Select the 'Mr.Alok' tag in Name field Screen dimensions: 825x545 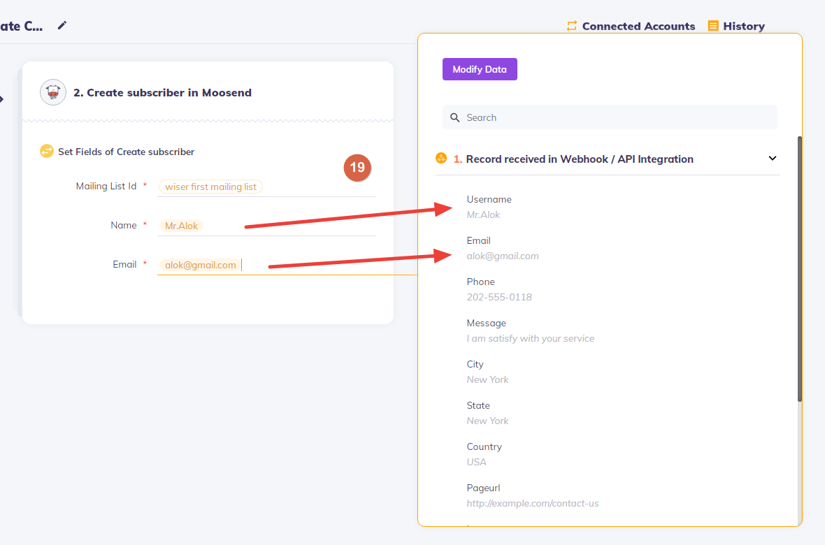coord(182,226)
